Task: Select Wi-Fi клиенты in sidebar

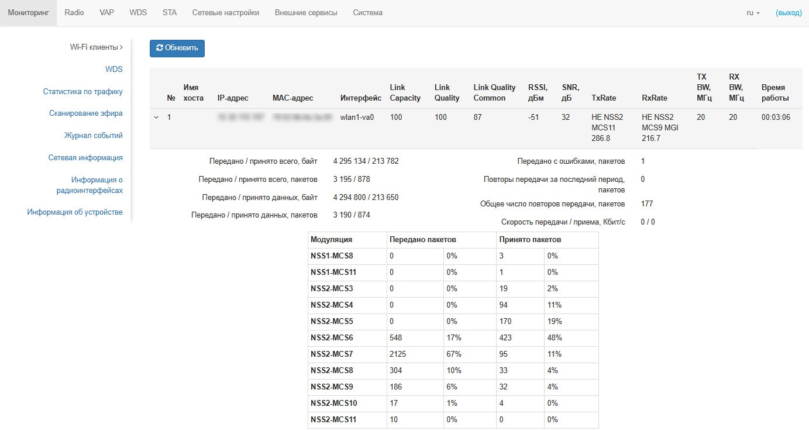Action: tap(96, 47)
